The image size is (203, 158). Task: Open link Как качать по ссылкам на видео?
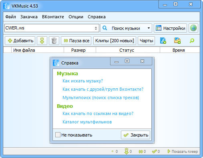click(98, 113)
